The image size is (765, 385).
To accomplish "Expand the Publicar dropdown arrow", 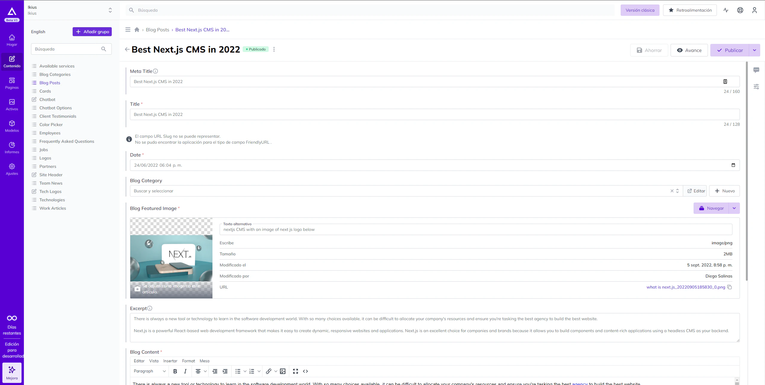I will [x=754, y=50].
